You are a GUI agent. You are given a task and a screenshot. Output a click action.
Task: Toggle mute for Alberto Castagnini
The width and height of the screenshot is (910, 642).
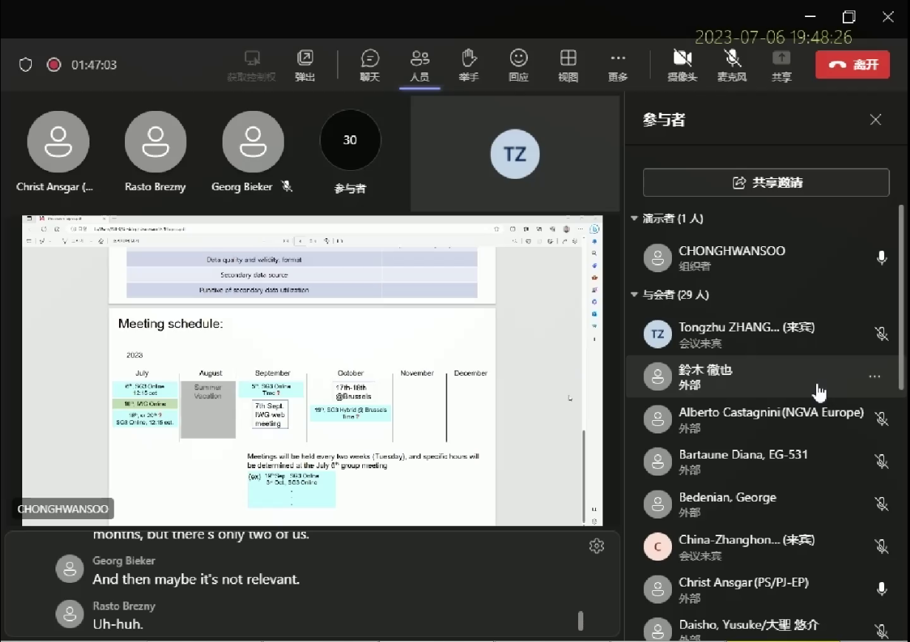[881, 419]
